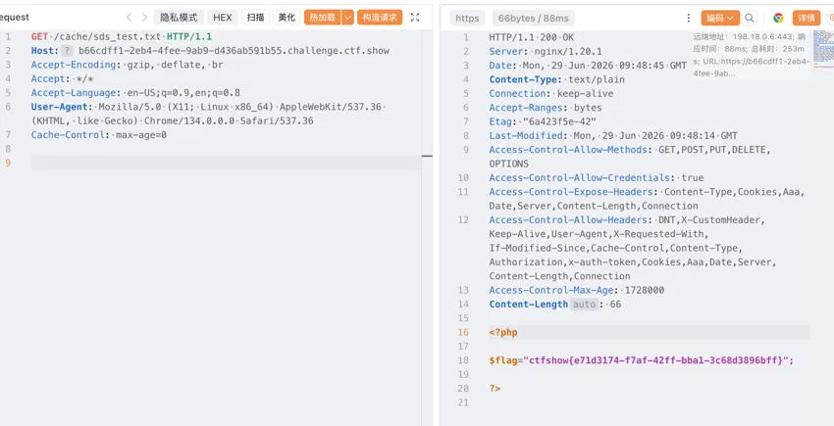Click the 美化 beautify button
The width and height of the screenshot is (834, 426).
click(x=287, y=18)
